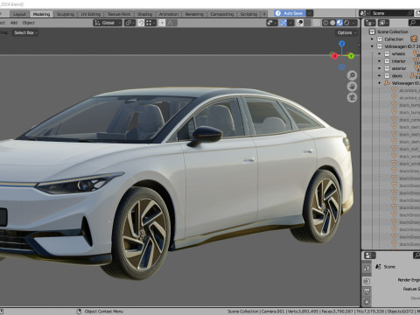Click the Scene name field
Screen dimensions: 420x315
tap(388, 13)
